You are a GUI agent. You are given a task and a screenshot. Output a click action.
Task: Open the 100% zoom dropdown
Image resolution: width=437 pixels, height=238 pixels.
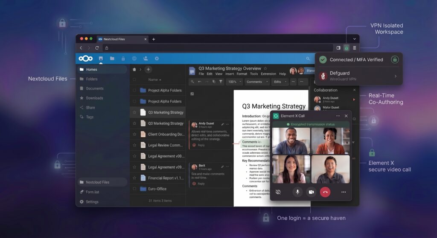234,82
